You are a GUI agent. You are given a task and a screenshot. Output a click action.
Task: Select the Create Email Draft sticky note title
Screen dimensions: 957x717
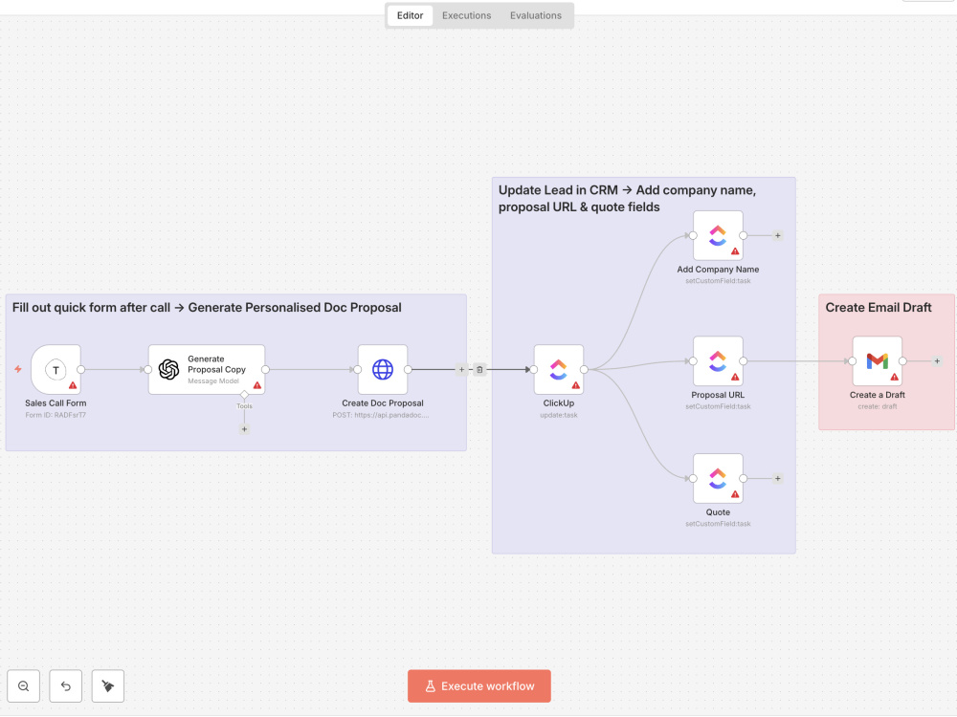click(x=879, y=307)
